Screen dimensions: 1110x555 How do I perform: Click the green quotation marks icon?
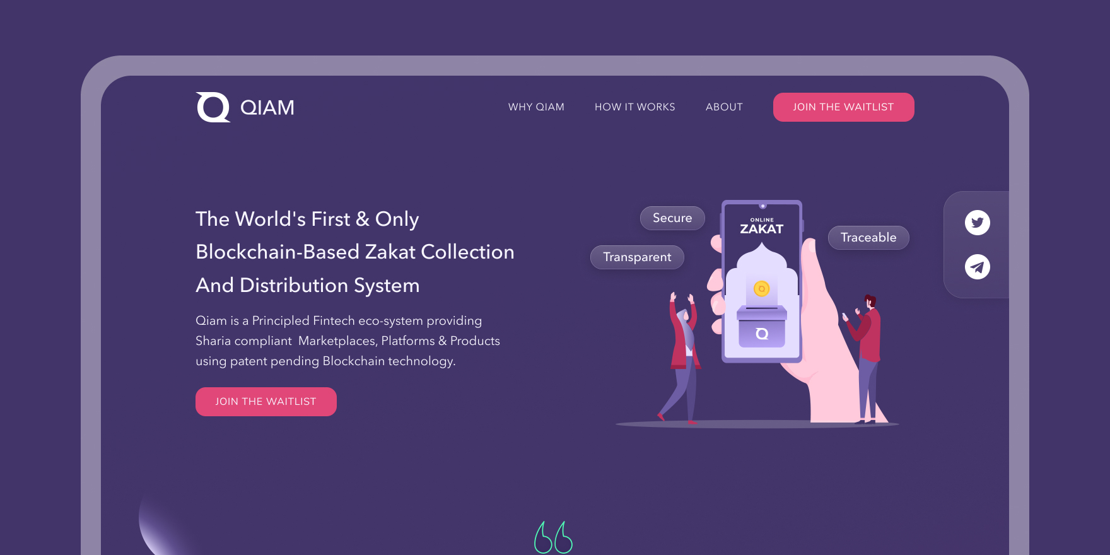tap(553, 537)
